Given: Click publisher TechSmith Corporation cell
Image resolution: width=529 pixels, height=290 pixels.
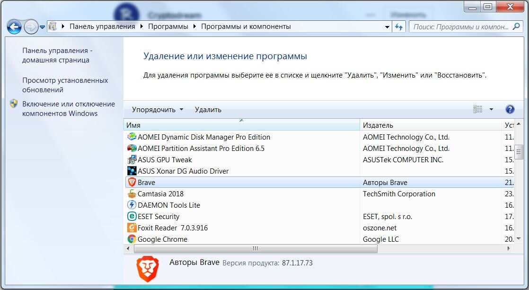Looking at the screenshot, I should (x=399, y=194).
